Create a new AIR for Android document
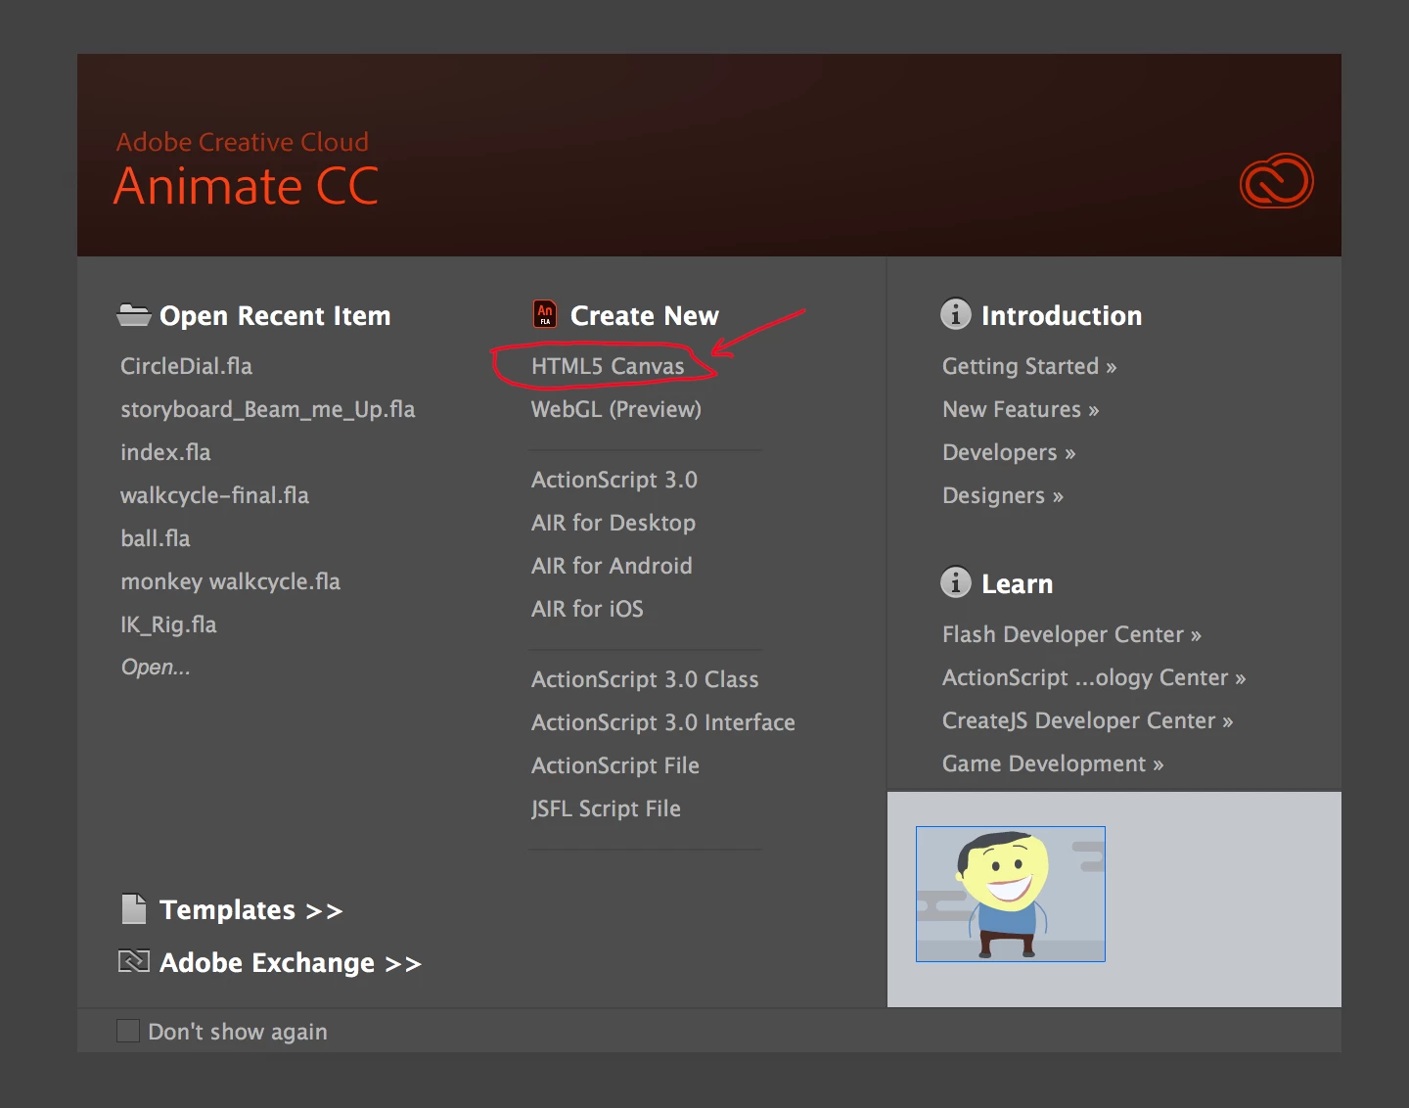The width and height of the screenshot is (1409, 1108). (612, 566)
